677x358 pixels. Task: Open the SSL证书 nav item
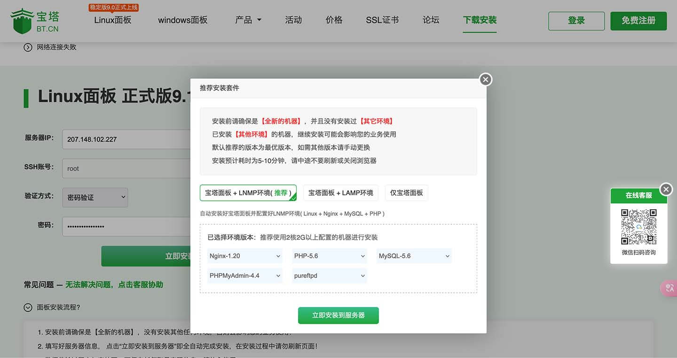coord(382,20)
